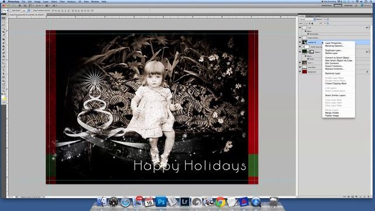Click the red Background layer thumbnail

[305, 72]
